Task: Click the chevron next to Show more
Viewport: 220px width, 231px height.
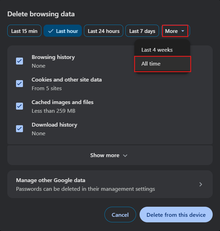Action: pos(125,156)
